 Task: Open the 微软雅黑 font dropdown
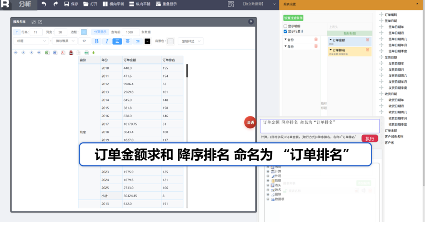[x=65, y=41]
